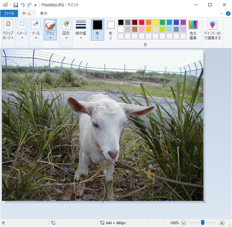Select 色 1 foreground color button
Screen dimensions: 232x227
point(97,30)
